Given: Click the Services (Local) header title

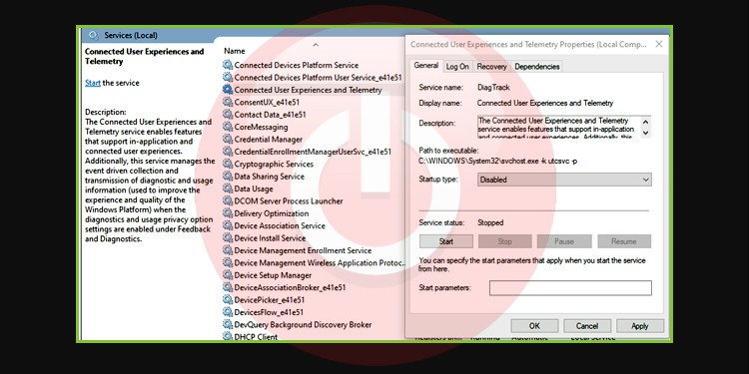Looking at the screenshot, I should pos(131,35).
